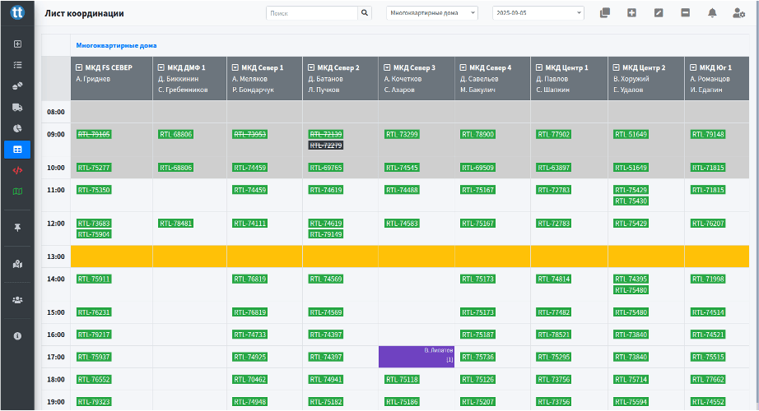Click the search magnifier button

(366, 13)
